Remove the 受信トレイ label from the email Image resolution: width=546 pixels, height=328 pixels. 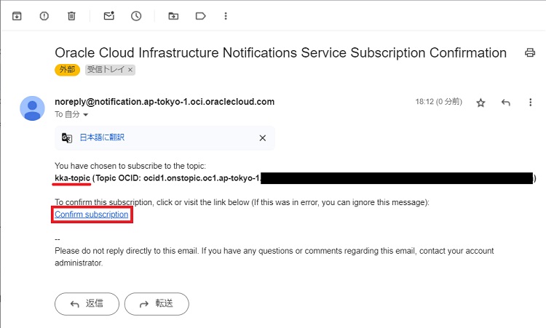click(130, 71)
